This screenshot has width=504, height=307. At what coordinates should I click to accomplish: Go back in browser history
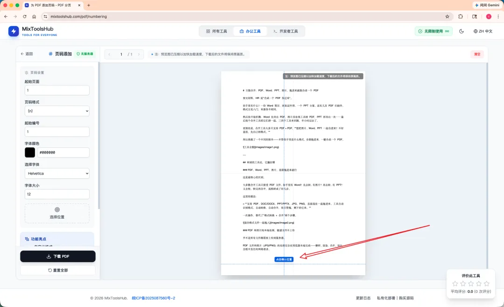coord(6,16)
